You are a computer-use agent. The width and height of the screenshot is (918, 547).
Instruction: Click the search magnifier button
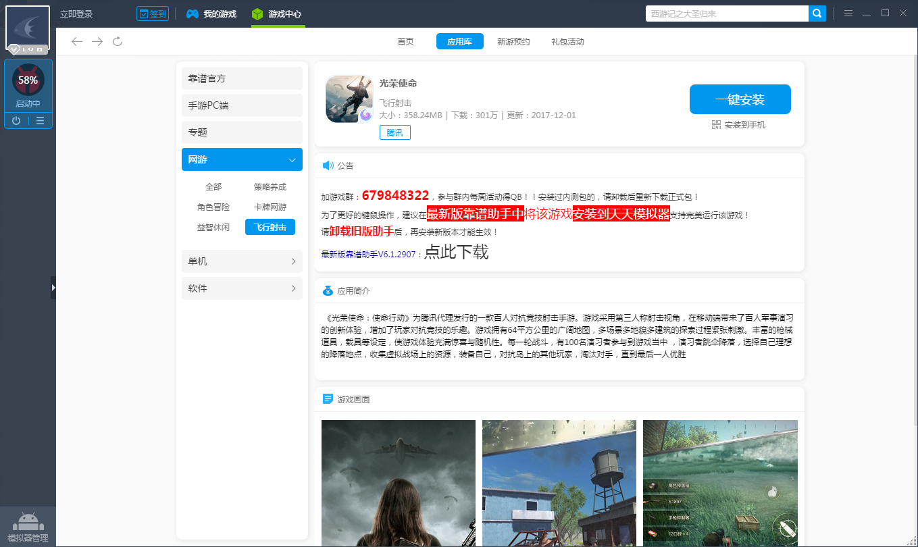click(817, 14)
